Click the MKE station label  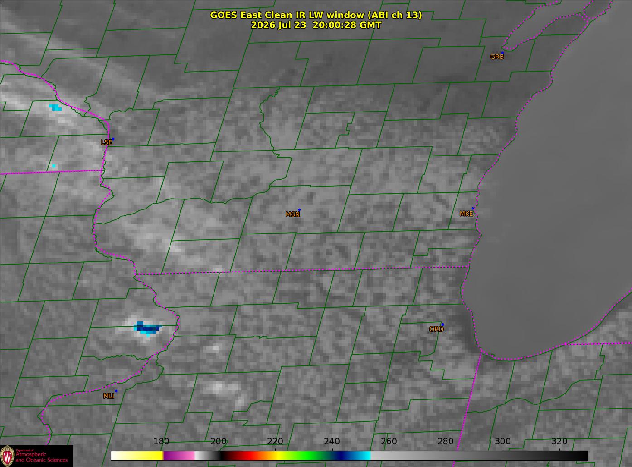(x=466, y=214)
